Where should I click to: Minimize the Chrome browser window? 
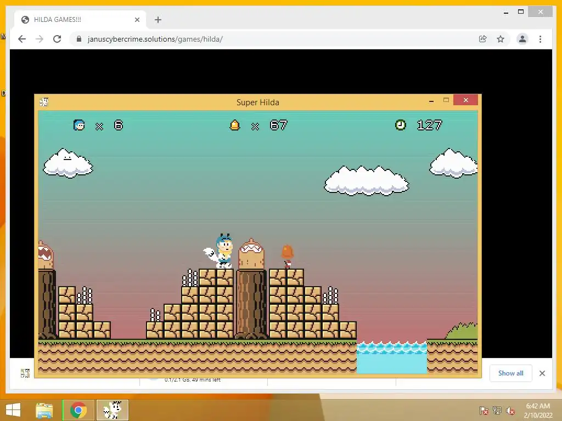[506, 12]
